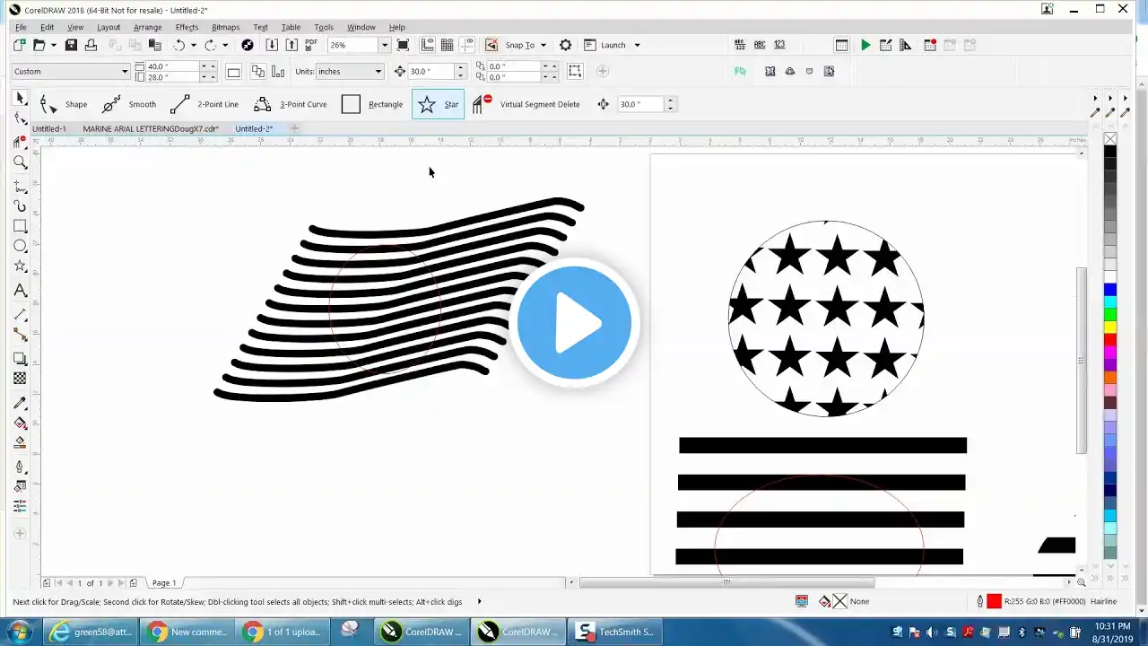Image resolution: width=1148 pixels, height=646 pixels.
Task: Select the 3-Point Curve tool
Action: point(290,104)
